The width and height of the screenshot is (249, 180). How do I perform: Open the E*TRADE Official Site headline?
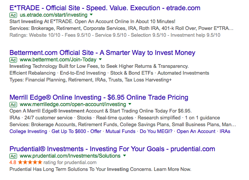point(105,8)
